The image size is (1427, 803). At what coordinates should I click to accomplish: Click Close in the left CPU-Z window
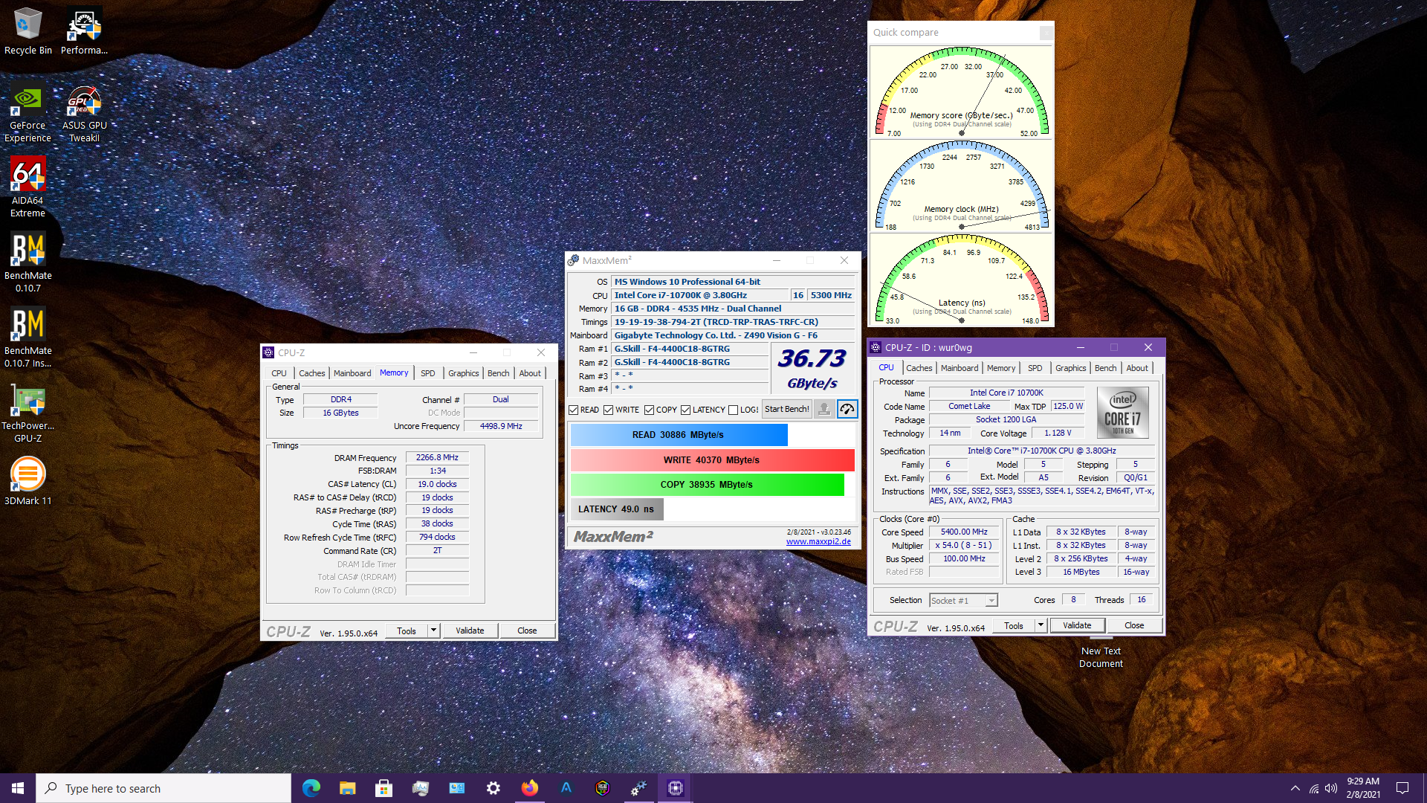coord(527,631)
